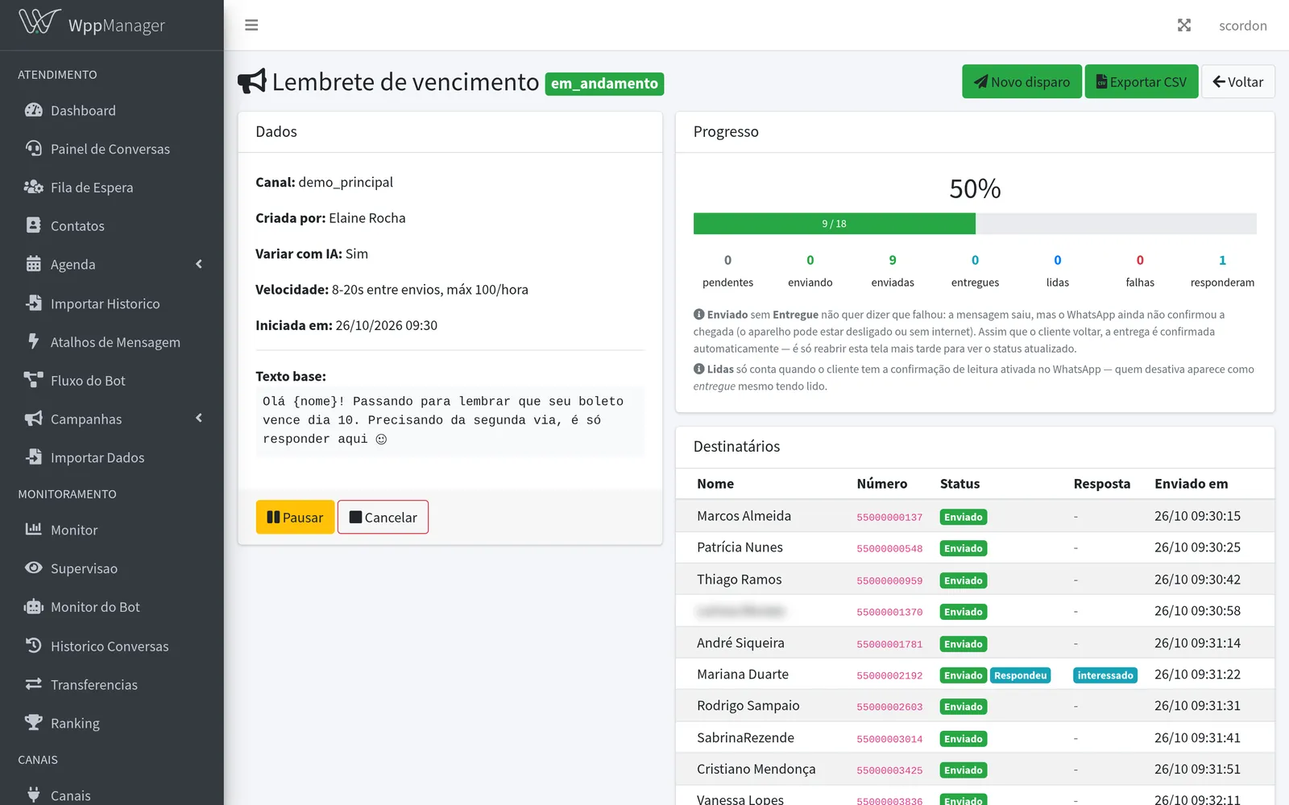This screenshot has width=1289, height=805.
Task: Open Monitor chart icon
Action: click(33, 529)
